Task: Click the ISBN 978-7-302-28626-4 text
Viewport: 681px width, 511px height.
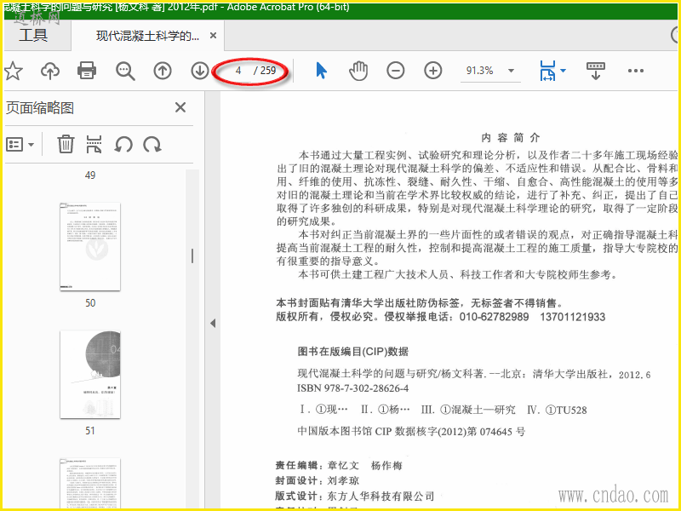Action: (x=352, y=388)
